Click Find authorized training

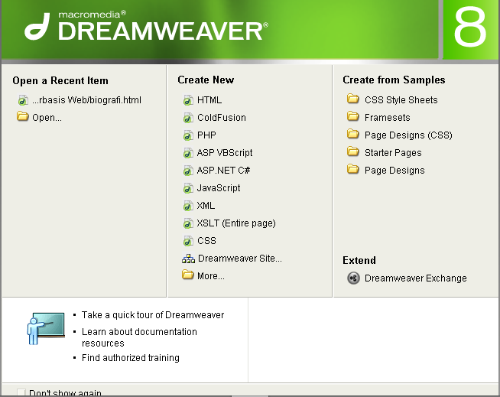(x=131, y=358)
